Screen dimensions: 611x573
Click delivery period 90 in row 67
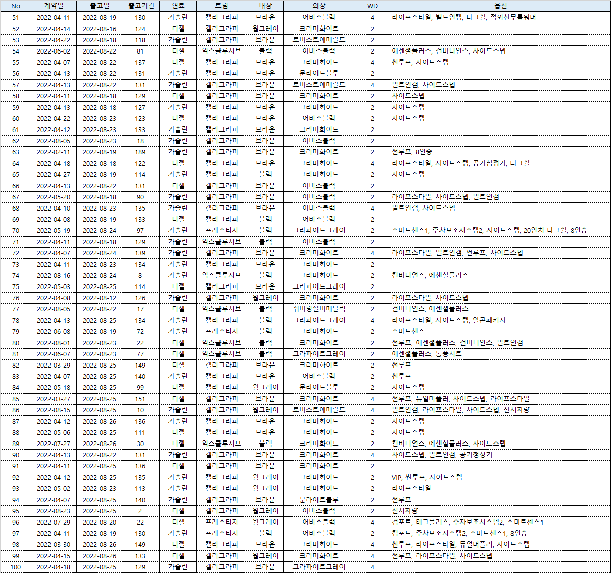pyautogui.click(x=141, y=197)
